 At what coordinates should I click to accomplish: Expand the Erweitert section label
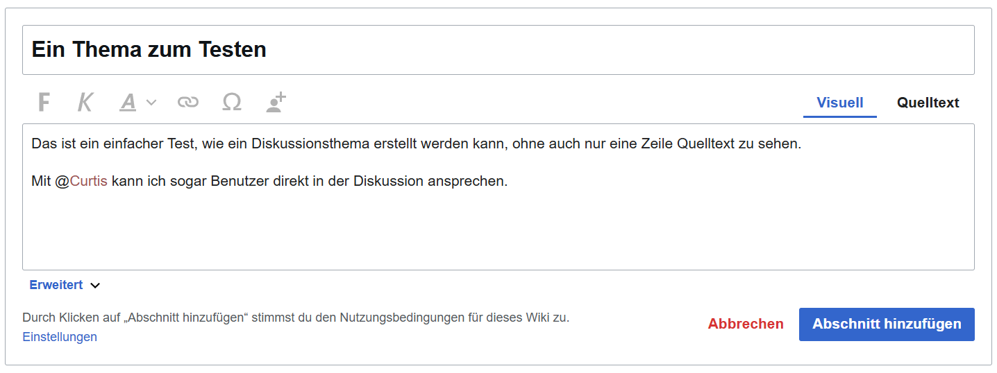(x=56, y=285)
